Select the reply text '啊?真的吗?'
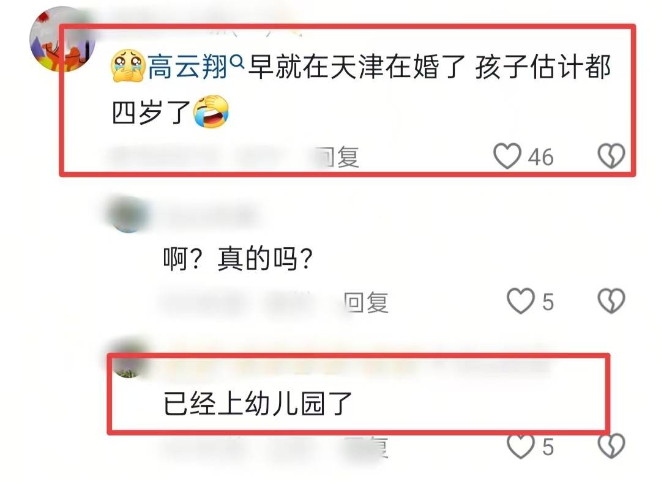 [x=238, y=258]
